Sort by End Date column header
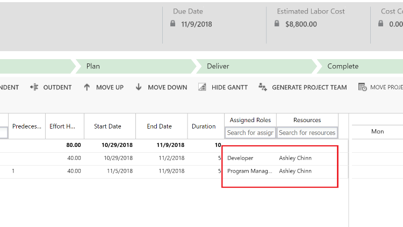The height and width of the screenshot is (227, 403). click(x=159, y=126)
